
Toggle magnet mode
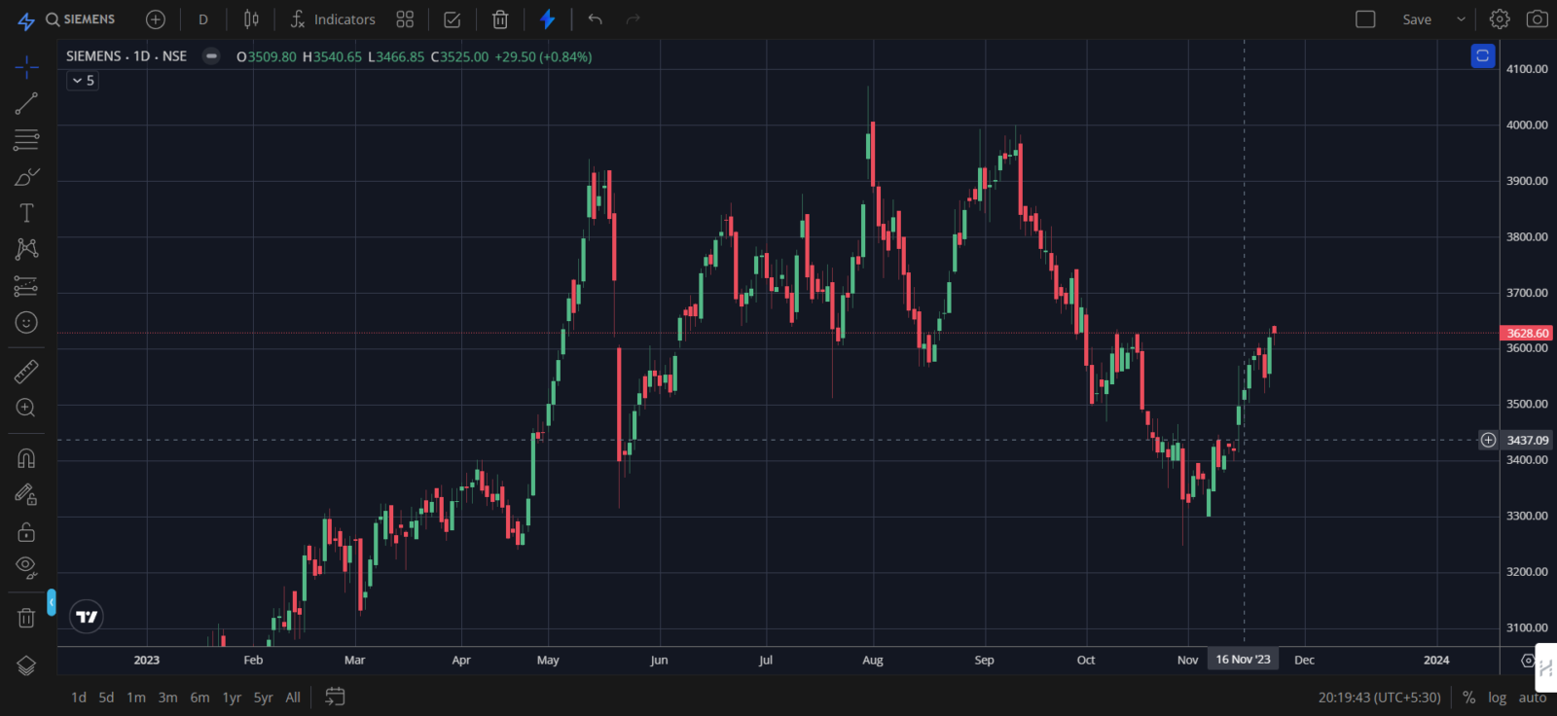pyautogui.click(x=26, y=458)
